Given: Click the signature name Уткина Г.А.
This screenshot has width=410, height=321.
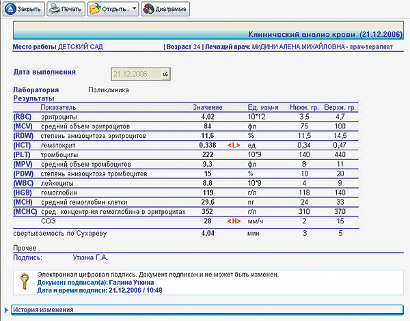Looking at the screenshot, I should click(90, 257).
